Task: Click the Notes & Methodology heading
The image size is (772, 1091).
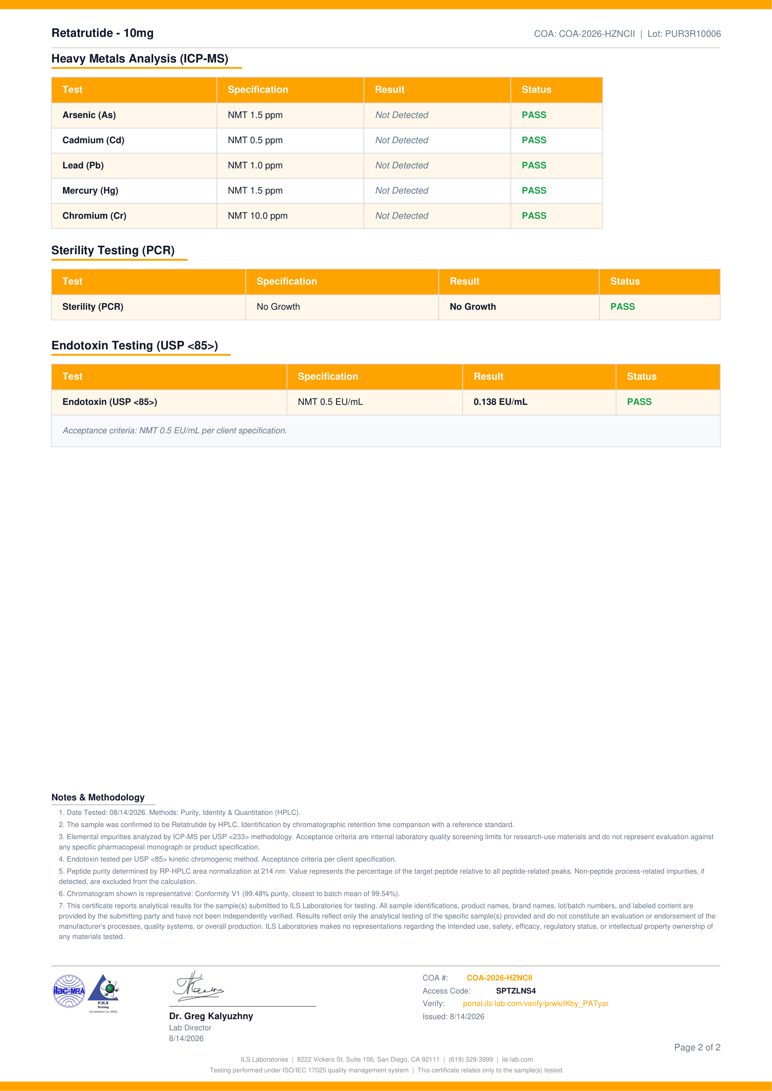Action: 98,797
